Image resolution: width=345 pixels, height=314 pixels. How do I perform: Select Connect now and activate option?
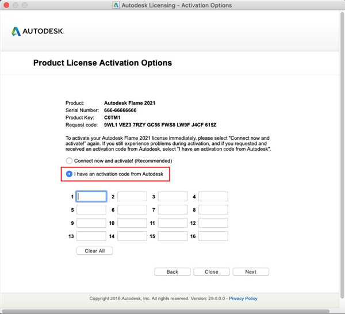click(70, 160)
